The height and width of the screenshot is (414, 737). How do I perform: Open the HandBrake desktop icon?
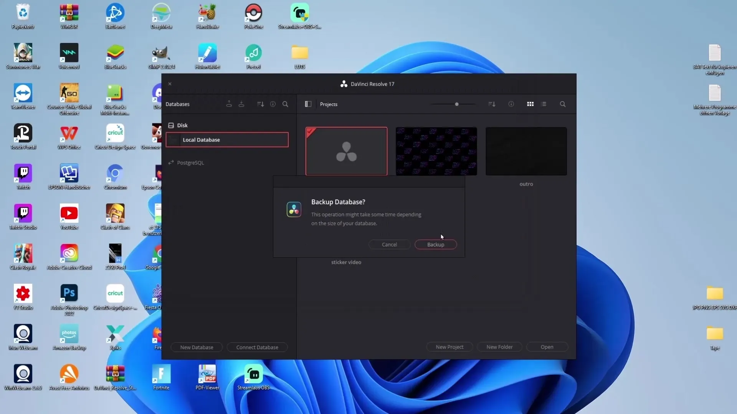pos(207,16)
